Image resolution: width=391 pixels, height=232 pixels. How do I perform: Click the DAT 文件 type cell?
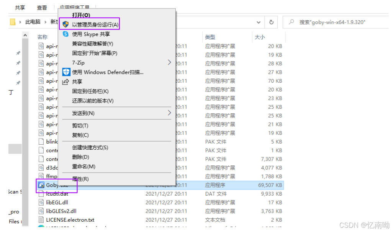216,194
